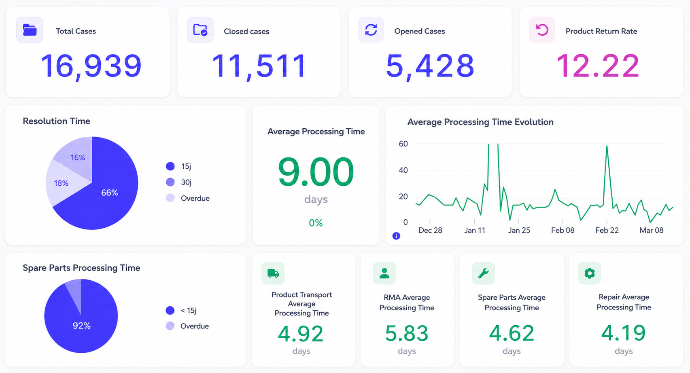Click the Dec 28 axis label
The width and height of the screenshot is (690, 373).
[x=430, y=230]
